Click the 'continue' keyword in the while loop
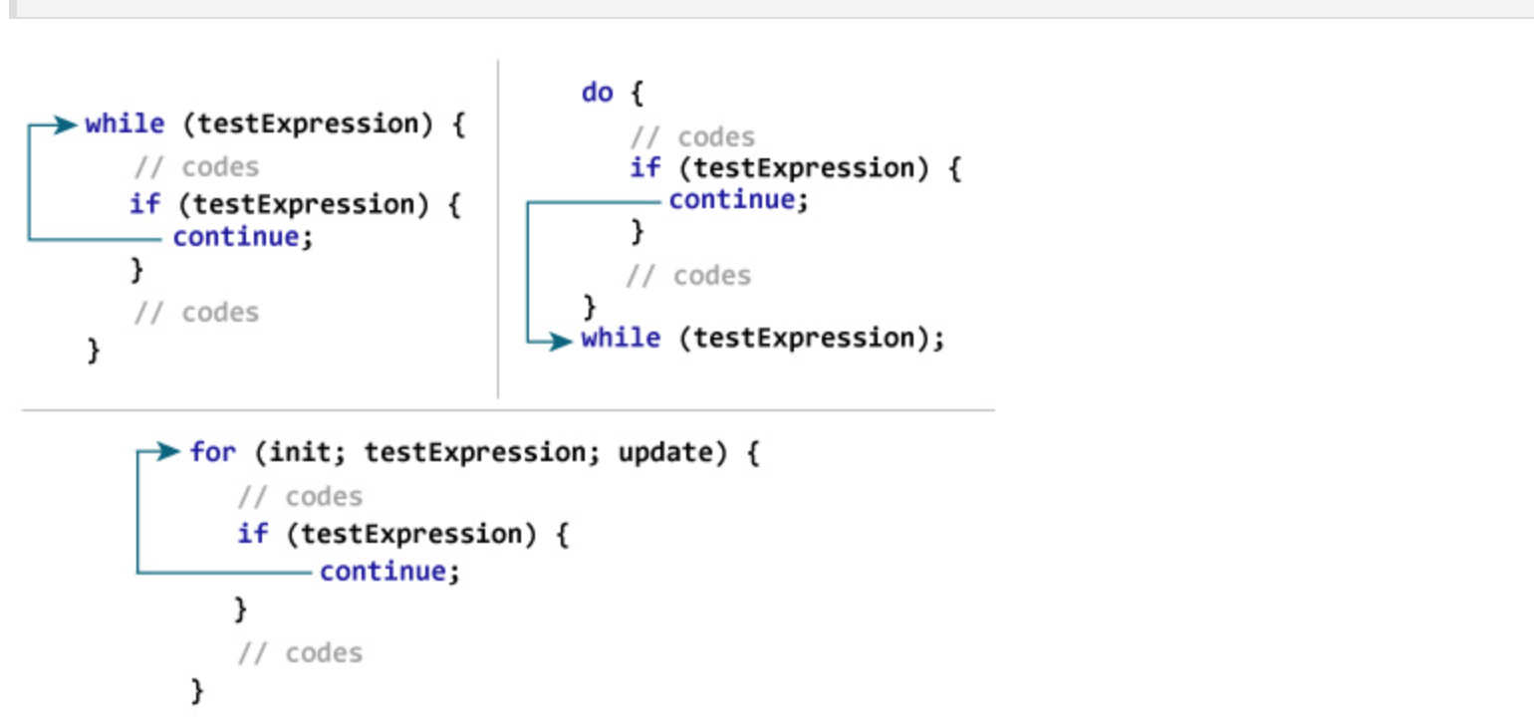Image resolution: width=1534 pixels, height=727 pixels. tap(235, 238)
